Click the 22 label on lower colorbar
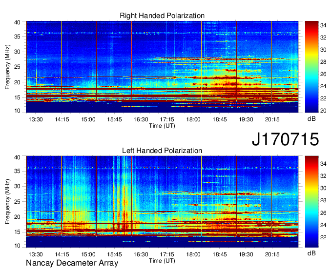332x269 pixels. pyautogui.click(x=323, y=237)
